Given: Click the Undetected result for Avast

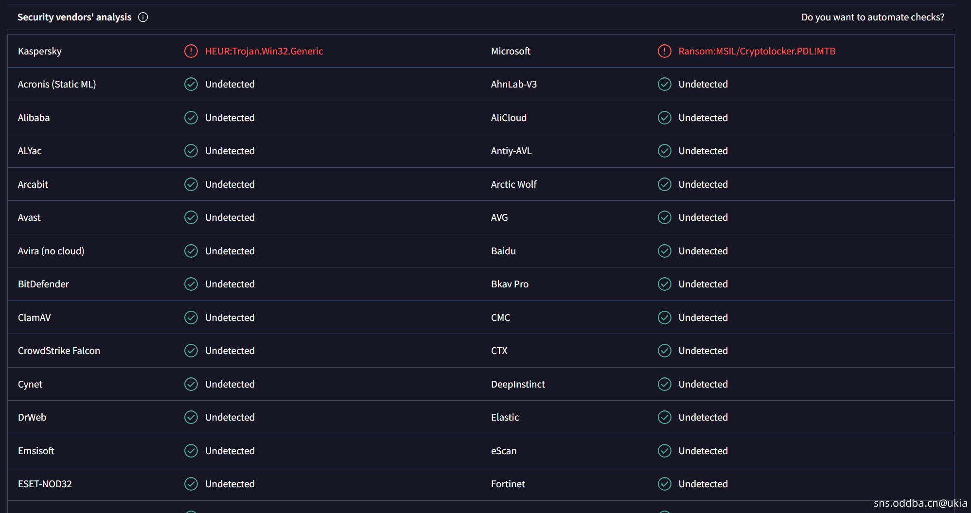Looking at the screenshot, I should [230, 217].
